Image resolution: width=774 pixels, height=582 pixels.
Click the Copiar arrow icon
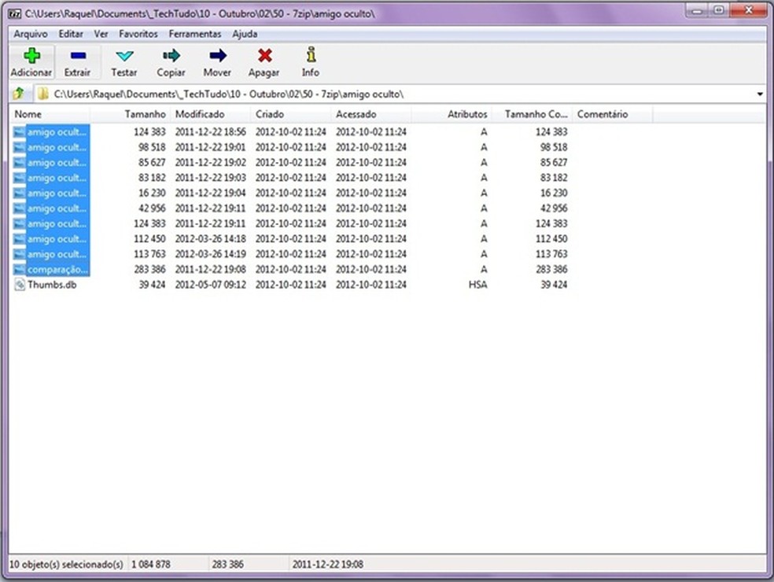tap(171, 57)
